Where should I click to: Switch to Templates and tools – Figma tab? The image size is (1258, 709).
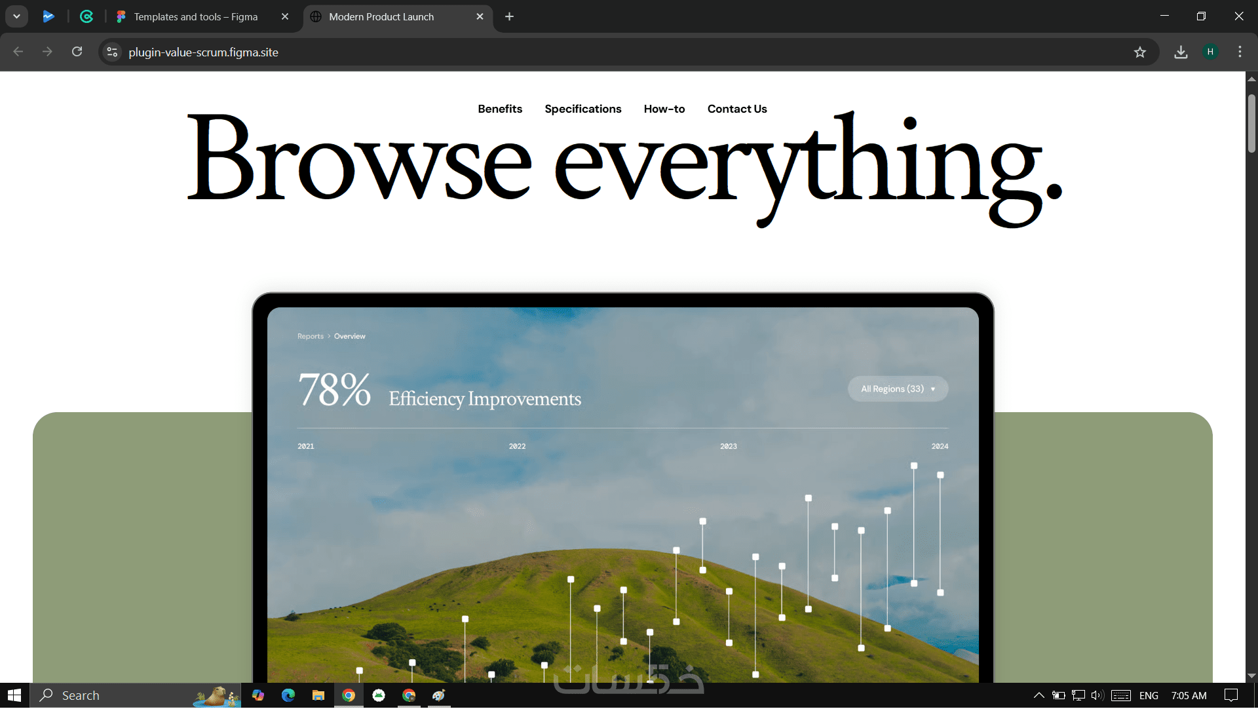click(195, 17)
